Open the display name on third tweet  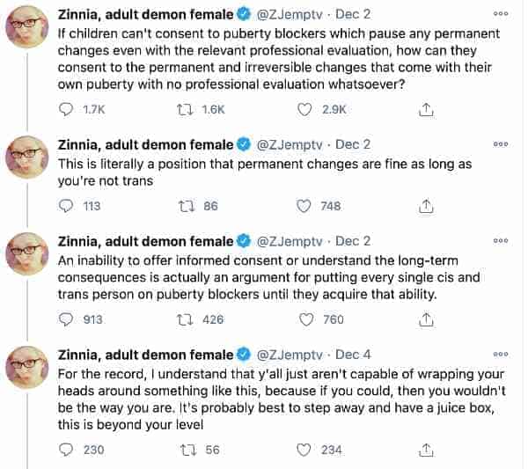145,241
